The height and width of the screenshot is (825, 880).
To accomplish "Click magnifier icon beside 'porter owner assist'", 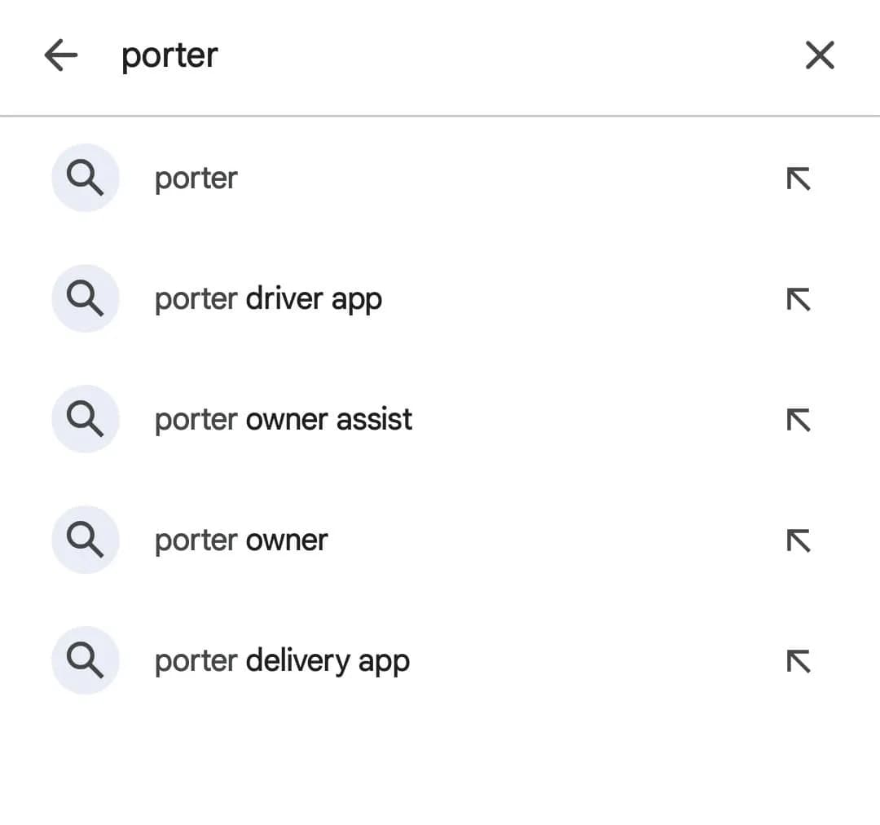I will tap(85, 419).
